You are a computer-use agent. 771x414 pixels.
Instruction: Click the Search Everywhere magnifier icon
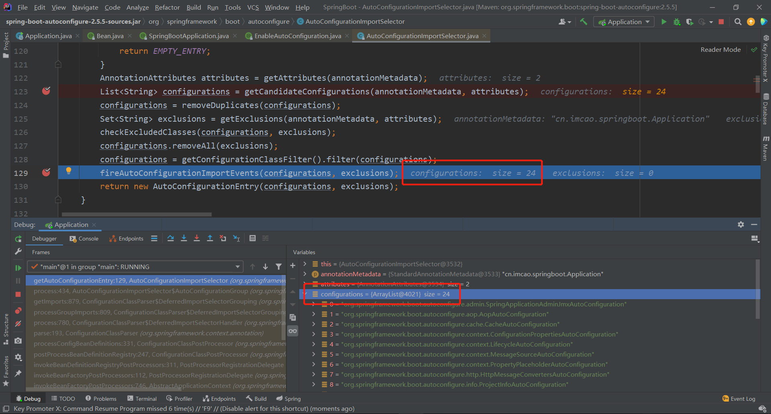click(738, 22)
